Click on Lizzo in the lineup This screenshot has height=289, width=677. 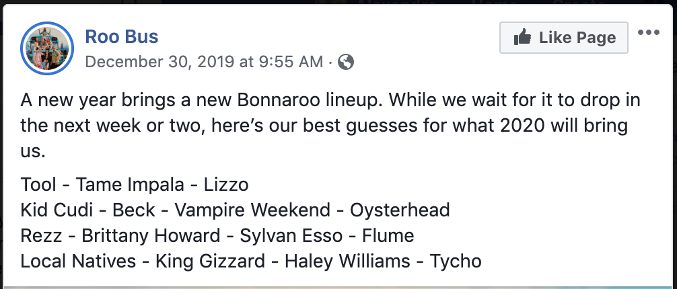coord(227,184)
